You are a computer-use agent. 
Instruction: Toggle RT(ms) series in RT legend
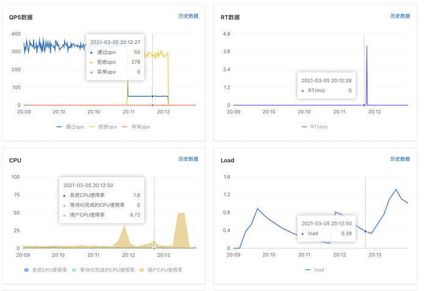pos(315,127)
